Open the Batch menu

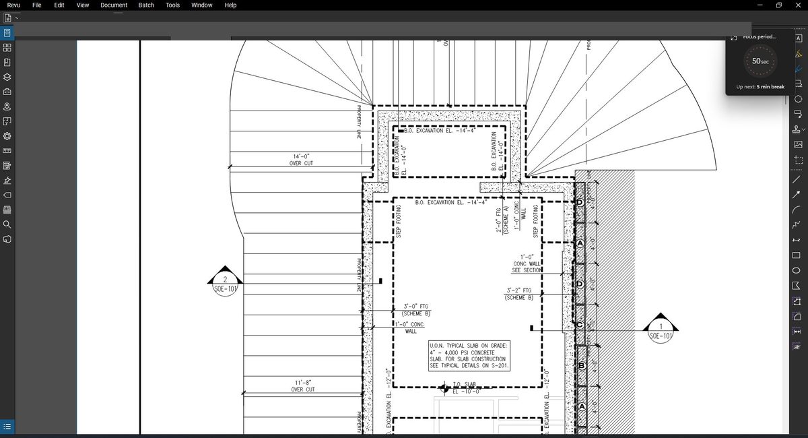[145, 5]
